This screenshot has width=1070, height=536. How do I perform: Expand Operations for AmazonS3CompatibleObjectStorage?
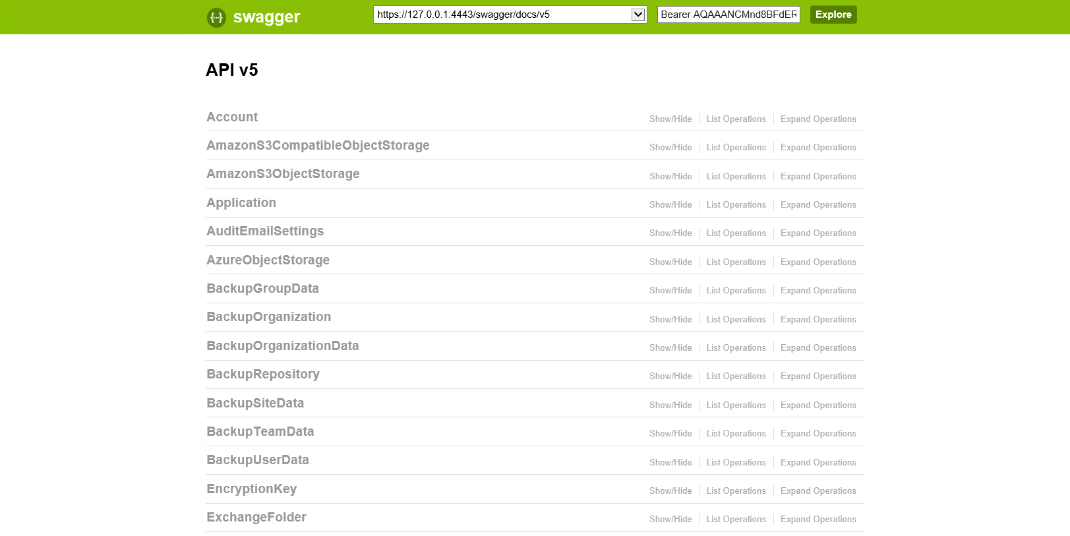point(818,148)
